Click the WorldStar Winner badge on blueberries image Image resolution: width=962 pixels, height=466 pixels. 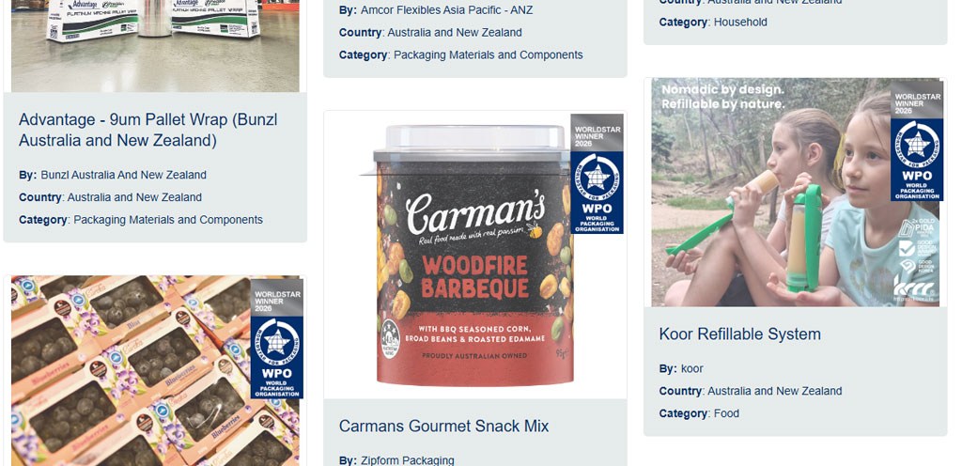277,339
